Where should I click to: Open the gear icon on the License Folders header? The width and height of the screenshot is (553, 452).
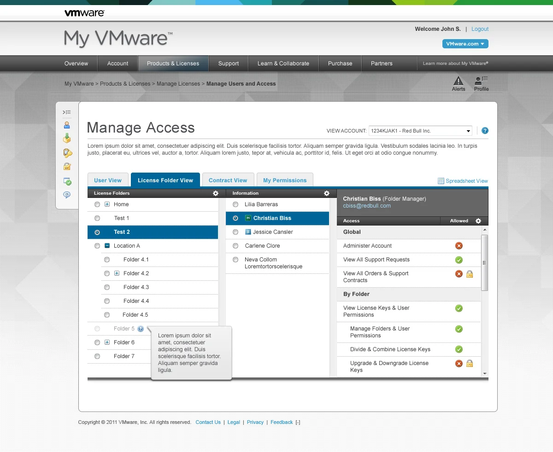click(x=215, y=193)
